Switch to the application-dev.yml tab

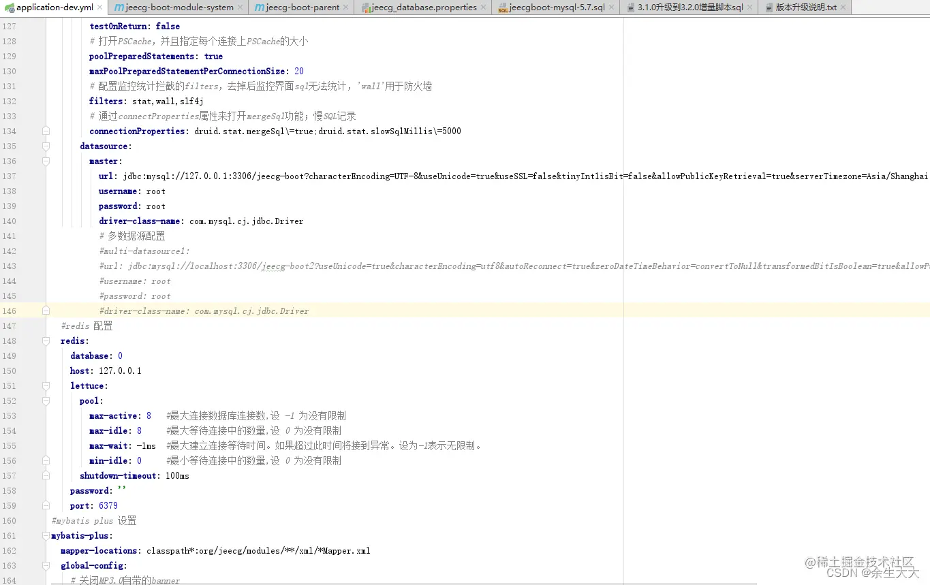[54, 7]
